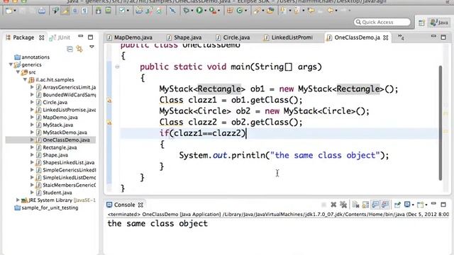Image resolution: width=454 pixels, height=255 pixels.
Task: Click the New Java Package icon
Action: coord(230,11)
